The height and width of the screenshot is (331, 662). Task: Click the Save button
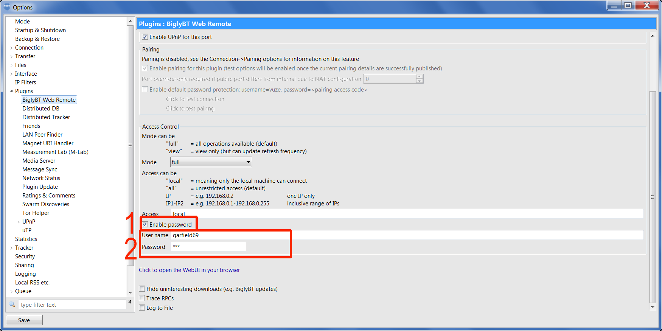tap(24, 320)
